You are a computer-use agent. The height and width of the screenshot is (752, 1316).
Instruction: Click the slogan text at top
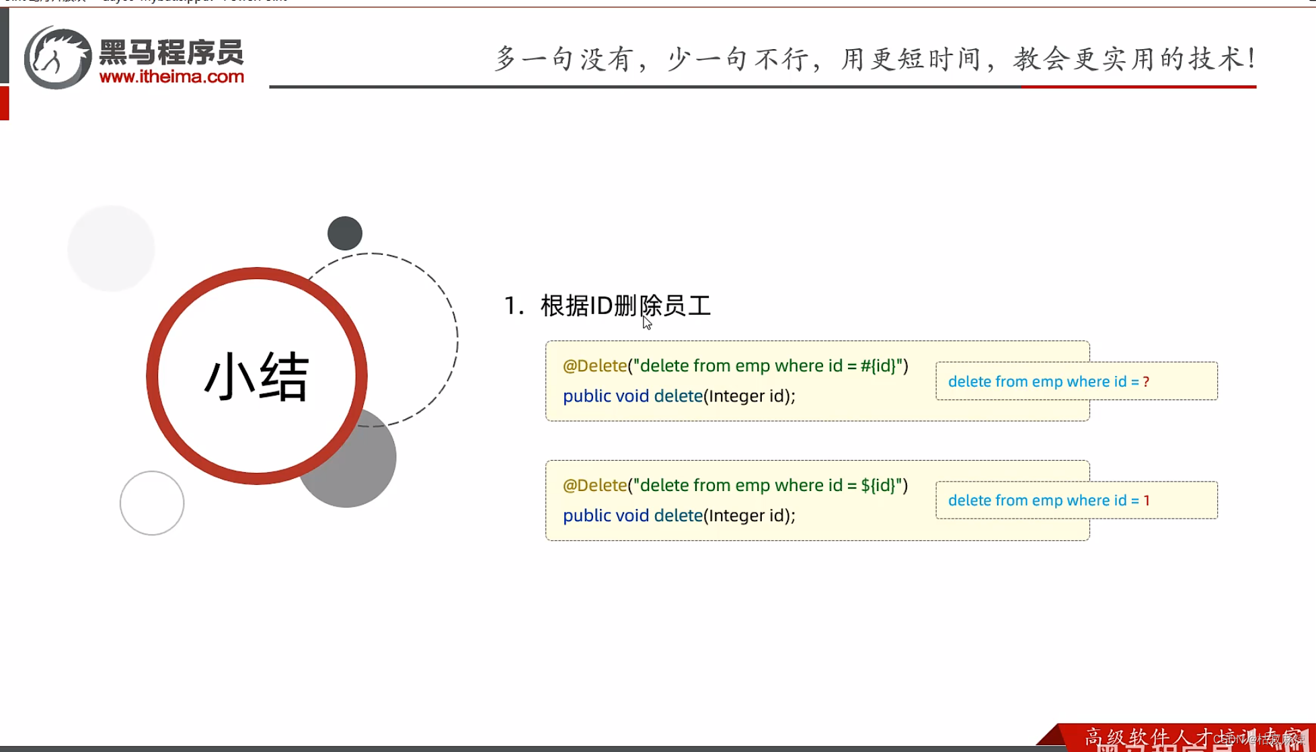(874, 59)
